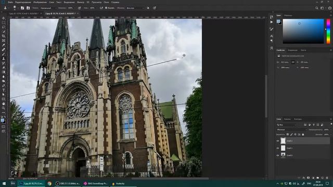Open the layer blend mode dropdown (Обычные)
Image resolution: width=333 pixels, height=187 pixels.
(x=291, y=129)
